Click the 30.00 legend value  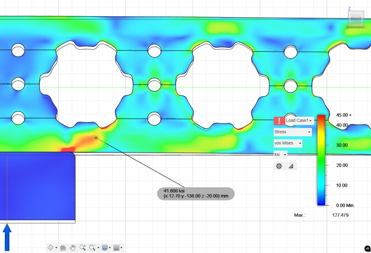coord(342,145)
